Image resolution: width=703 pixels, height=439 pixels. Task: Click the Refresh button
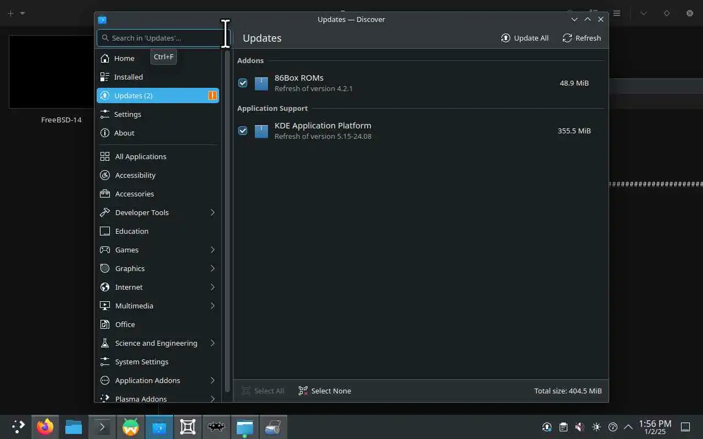pyautogui.click(x=582, y=38)
